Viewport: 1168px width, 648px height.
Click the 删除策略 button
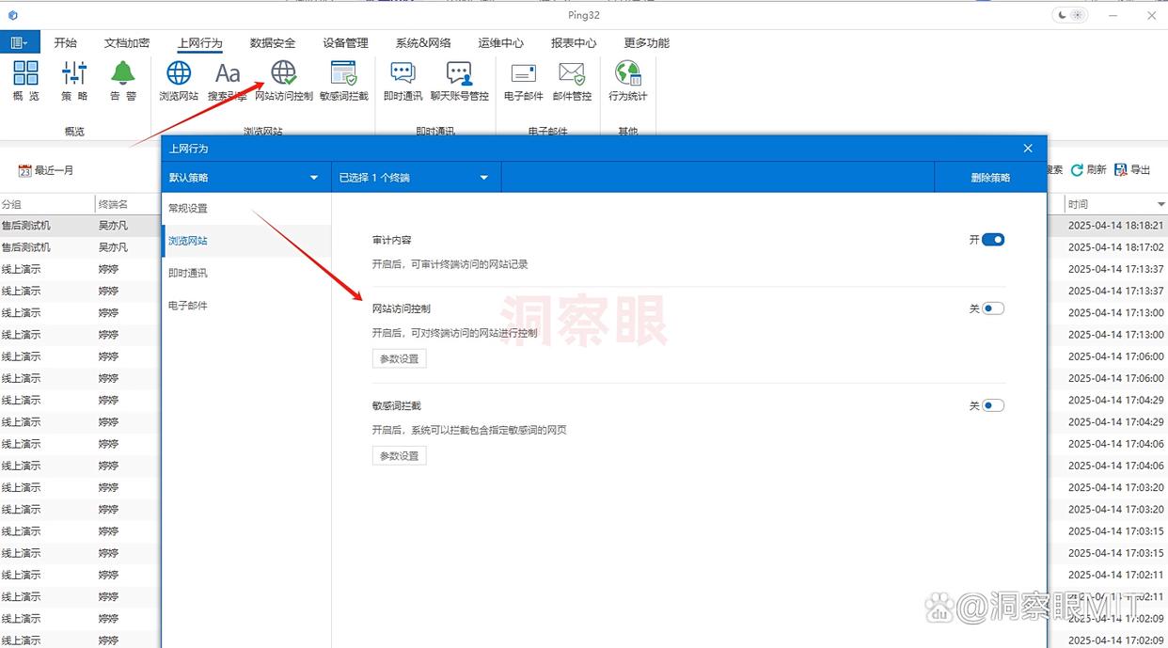[990, 177]
